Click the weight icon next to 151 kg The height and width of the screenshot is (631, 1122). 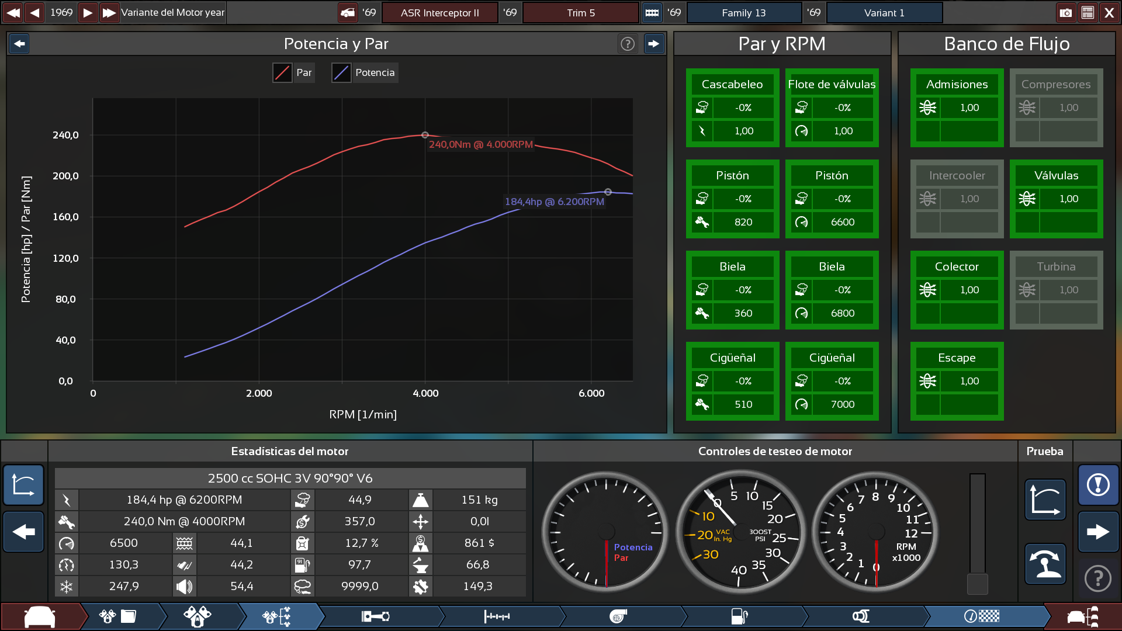point(420,500)
